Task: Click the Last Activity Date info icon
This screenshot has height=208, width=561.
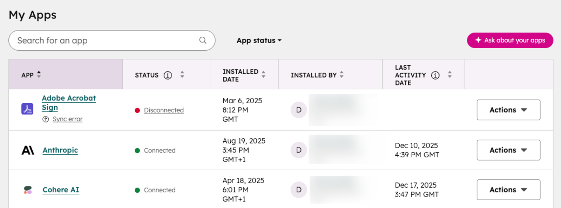Action: (435, 75)
